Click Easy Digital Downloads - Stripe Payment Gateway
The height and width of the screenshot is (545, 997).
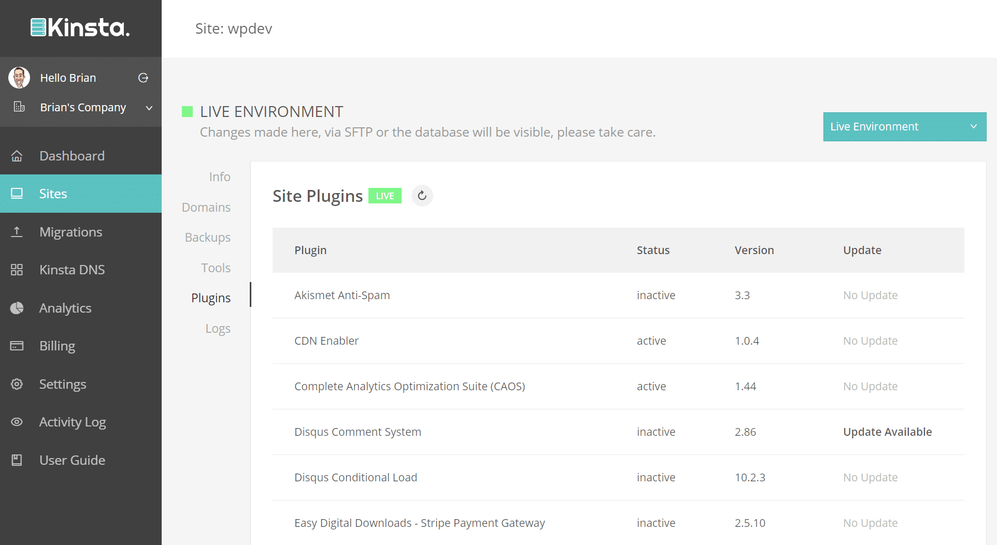coord(419,523)
